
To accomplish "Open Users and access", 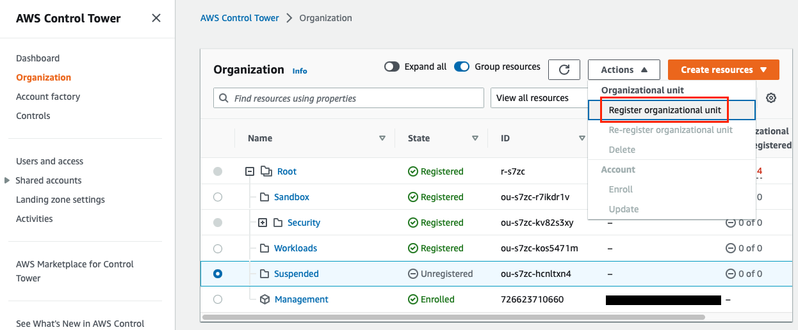I will tap(49, 161).
